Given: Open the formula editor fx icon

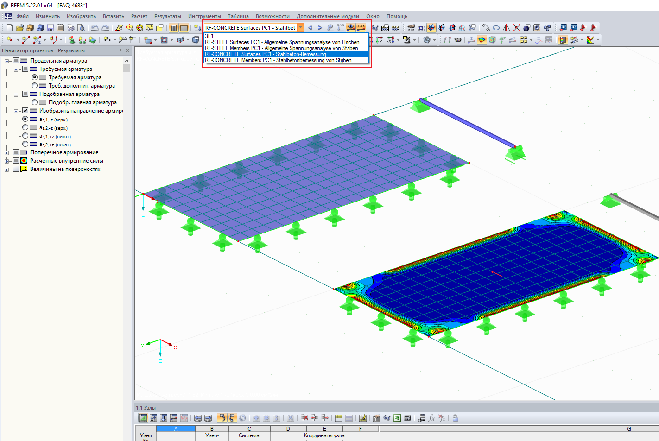Looking at the screenshot, I should click(x=431, y=418).
